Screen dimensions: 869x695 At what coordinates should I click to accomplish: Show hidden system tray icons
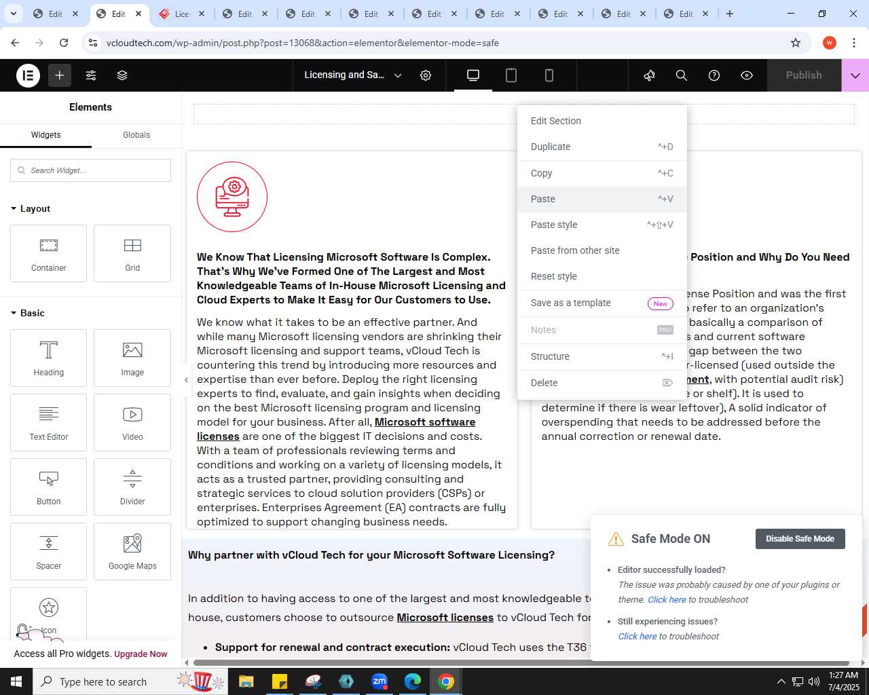click(781, 681)
